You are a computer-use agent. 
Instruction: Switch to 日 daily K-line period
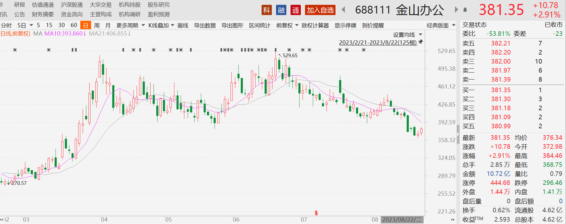pos(85,25)
